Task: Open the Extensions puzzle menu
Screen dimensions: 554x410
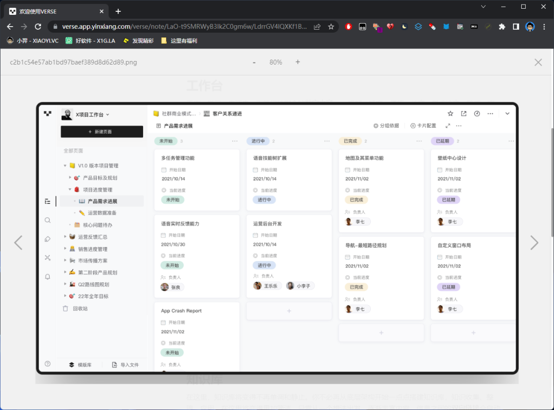Action: [502, 27]
